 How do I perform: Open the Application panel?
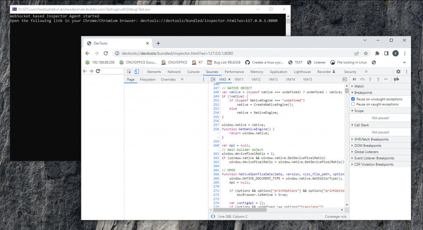pyautogui.click(x=278, y=72)
